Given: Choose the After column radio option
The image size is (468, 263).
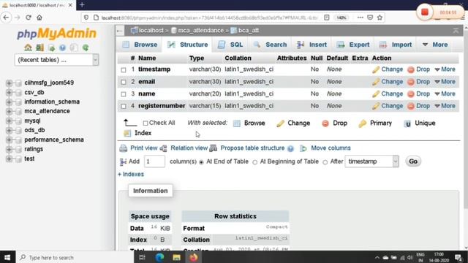Looking at the screenshot, I should point(325,162).
